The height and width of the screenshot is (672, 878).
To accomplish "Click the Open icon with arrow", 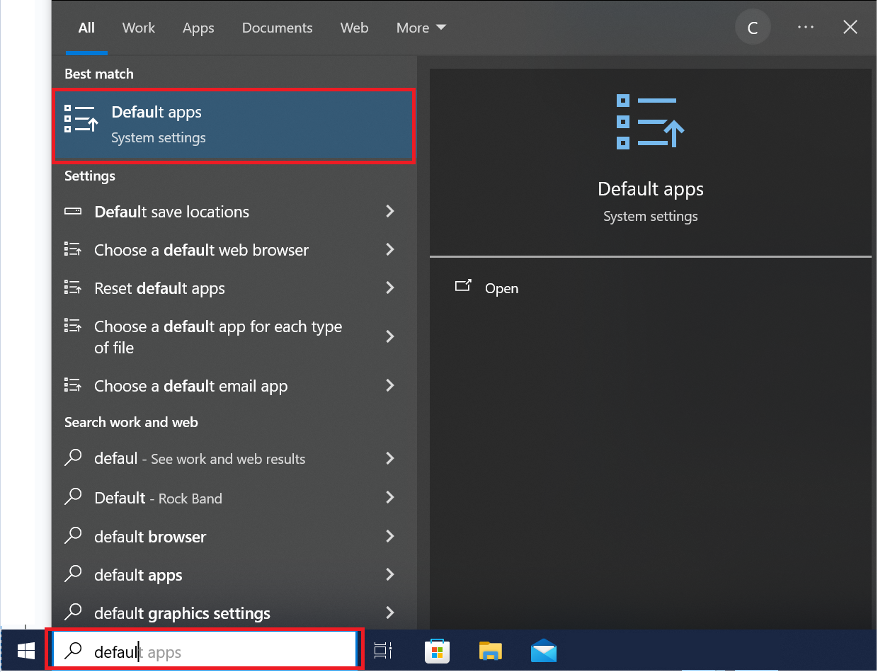I will coord(463,286).
